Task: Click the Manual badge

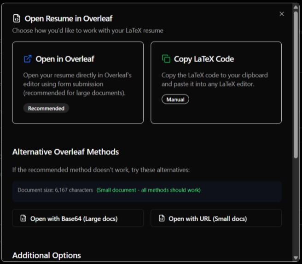Action: tap(175, 100)
